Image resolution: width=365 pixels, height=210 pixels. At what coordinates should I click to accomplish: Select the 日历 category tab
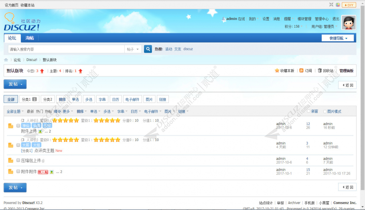tap(116, 99)
